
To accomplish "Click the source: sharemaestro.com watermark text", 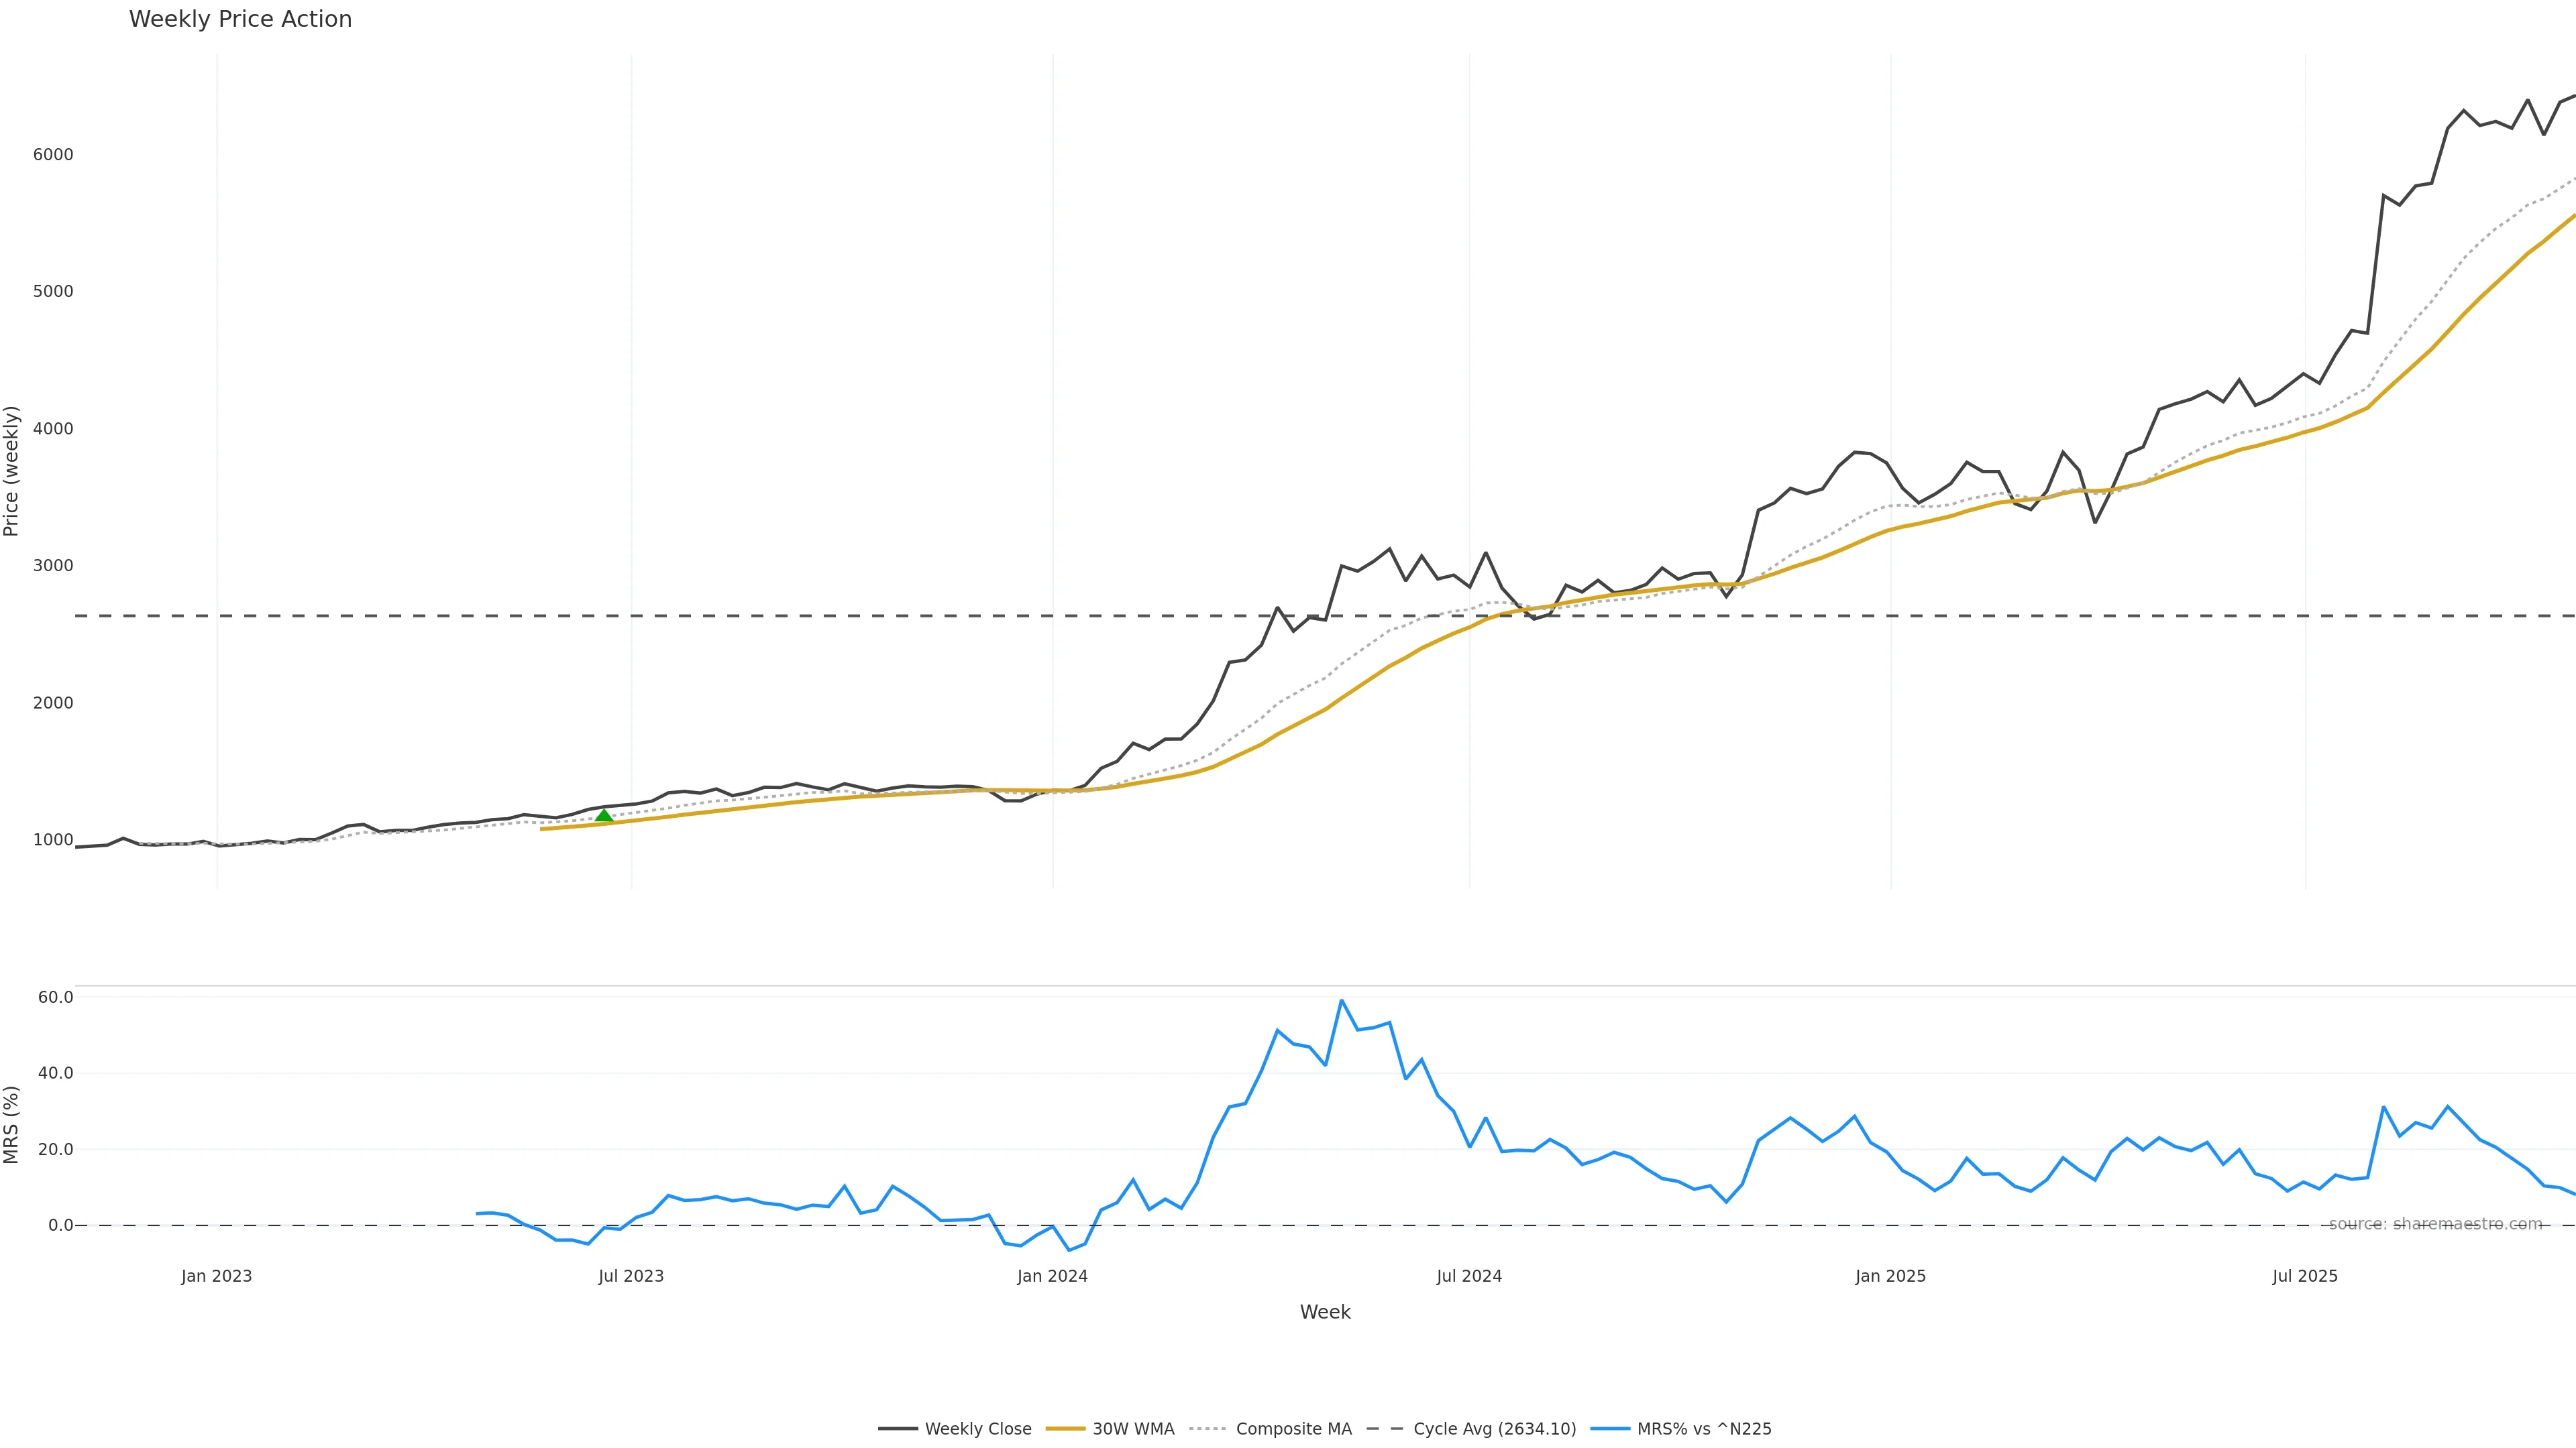I will 2435,1224.
